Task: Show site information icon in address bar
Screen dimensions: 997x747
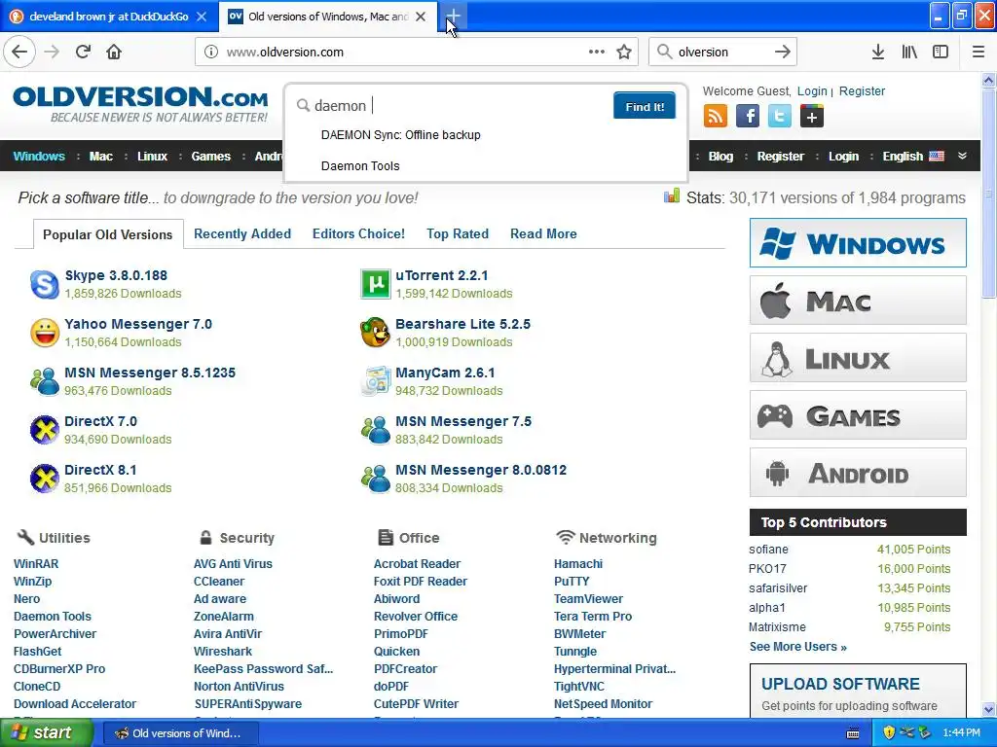Action: (x=210, y=52)
